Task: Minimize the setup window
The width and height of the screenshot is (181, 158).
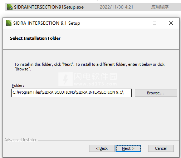Action: click(138, 23)
